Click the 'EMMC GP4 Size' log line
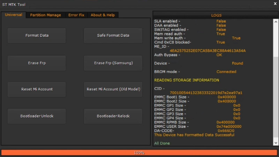The width and height of the screenshot is (279, 157). tap(197, 118)
